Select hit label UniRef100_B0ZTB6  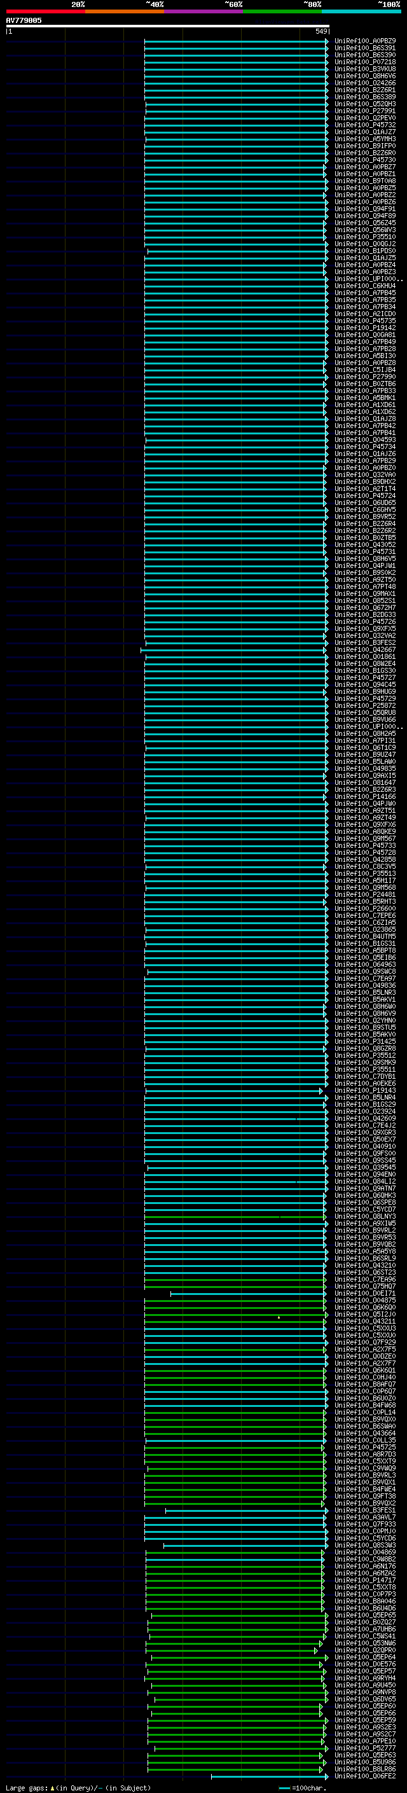pos(364,384)
